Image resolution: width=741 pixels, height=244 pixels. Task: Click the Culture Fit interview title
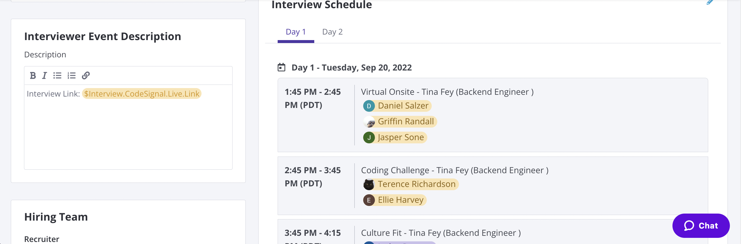[x=441, y=233]
